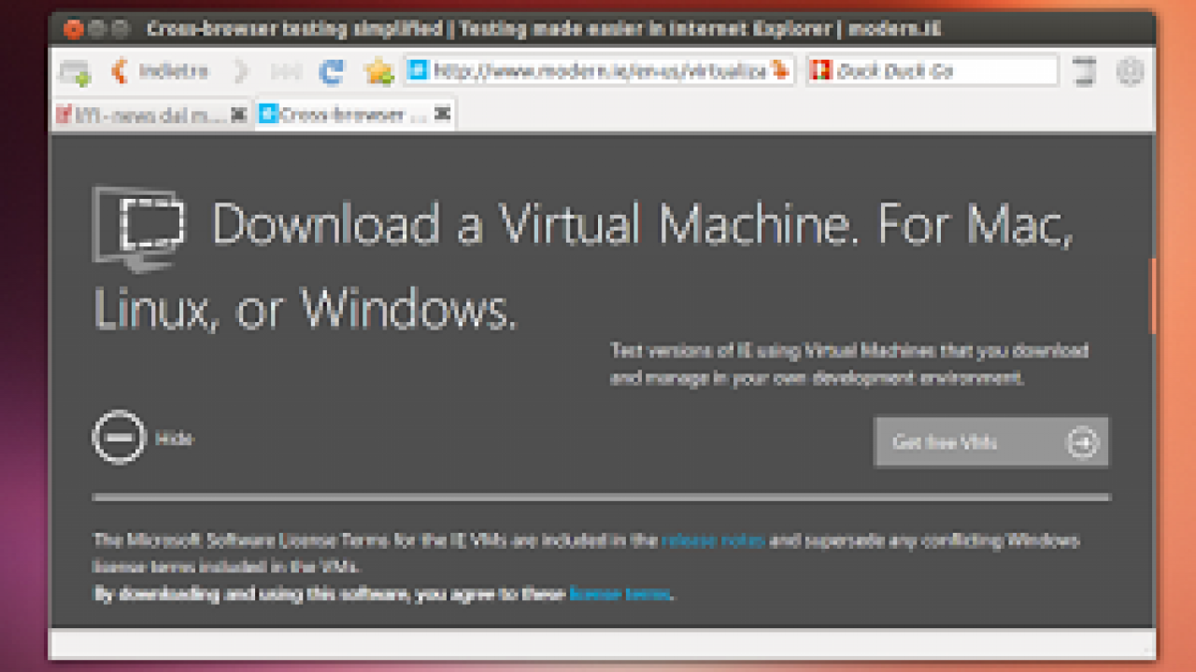Close the browser window
Image resolution: width=1196 pixels, height=672 pixels.
tap(73, 29)
